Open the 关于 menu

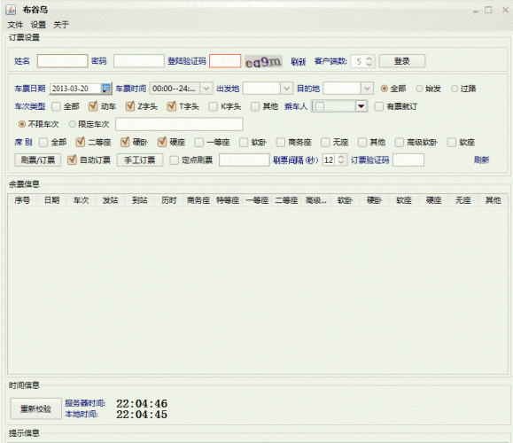click(61, 25)
